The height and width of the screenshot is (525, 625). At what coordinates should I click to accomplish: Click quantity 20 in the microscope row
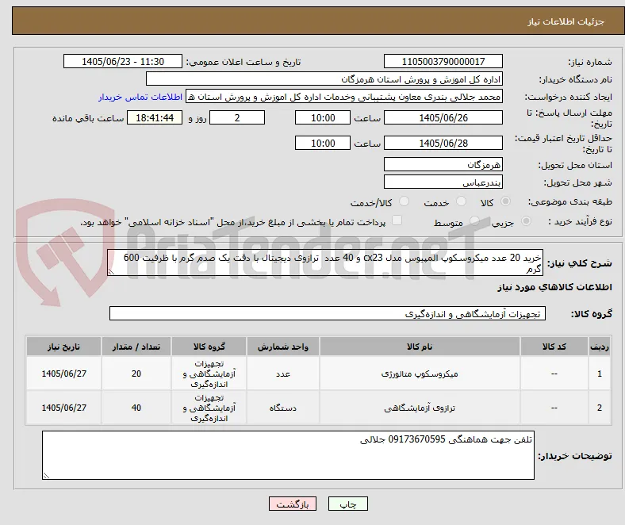[136, 374]
